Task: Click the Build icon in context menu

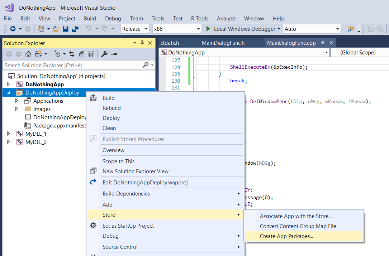Action: coord(93,98)
